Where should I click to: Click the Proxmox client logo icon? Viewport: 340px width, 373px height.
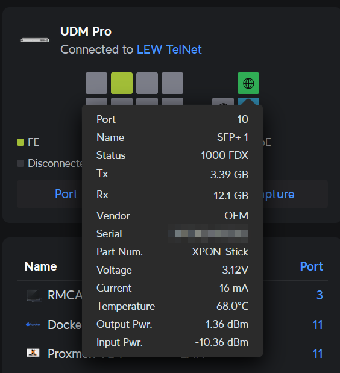(33, 353)
